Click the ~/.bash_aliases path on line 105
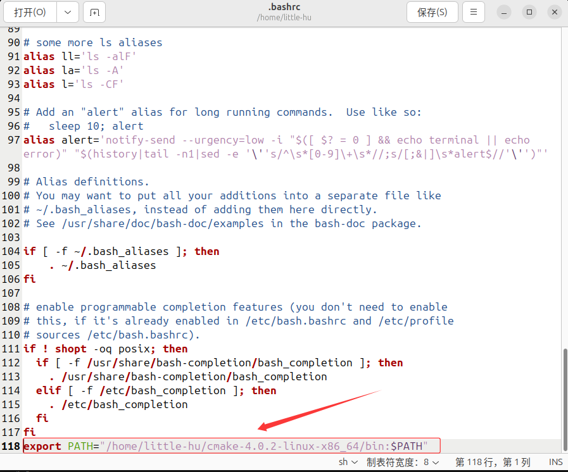The height and width of the screenshot is (472, 568). tap(108, 265)
